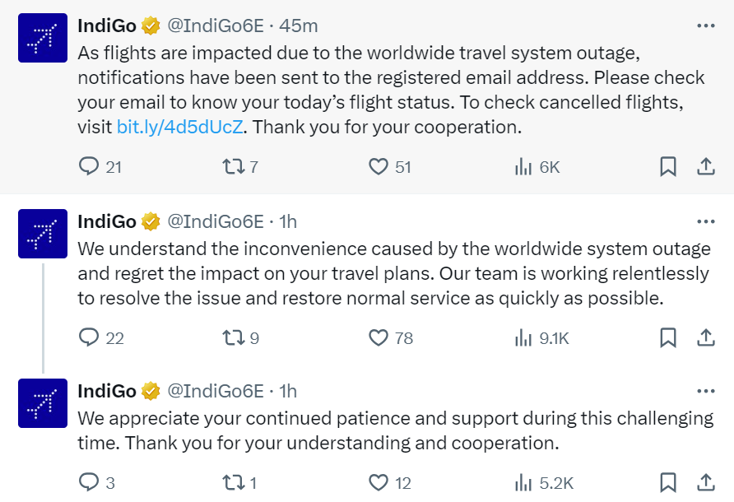Open view analytics showing 6K on the top tweet

[523, 166]
